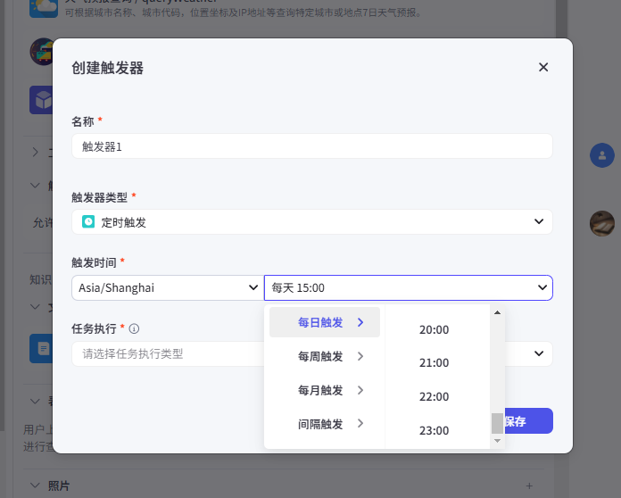Click the photo avatar on the right edge
Screen dimensions: 621x498
pyautogui.click(x=602, y=223)
